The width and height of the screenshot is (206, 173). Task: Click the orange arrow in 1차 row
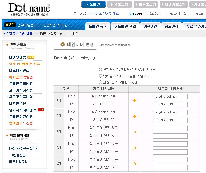pyautogui.click(x=134, y=100)
